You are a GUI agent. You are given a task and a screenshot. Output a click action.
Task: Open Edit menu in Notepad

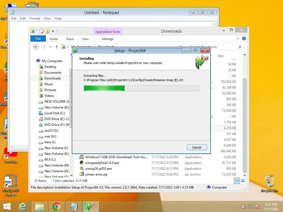pyautogui.click(x=23, y=18)
